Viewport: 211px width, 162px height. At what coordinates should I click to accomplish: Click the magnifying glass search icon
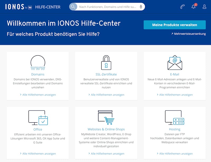point(73,7)
